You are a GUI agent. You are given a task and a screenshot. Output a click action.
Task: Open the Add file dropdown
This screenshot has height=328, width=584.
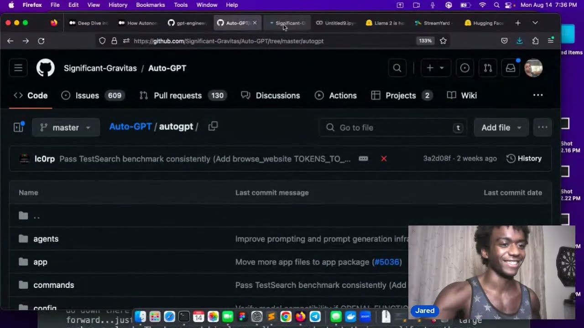[501, 128]
